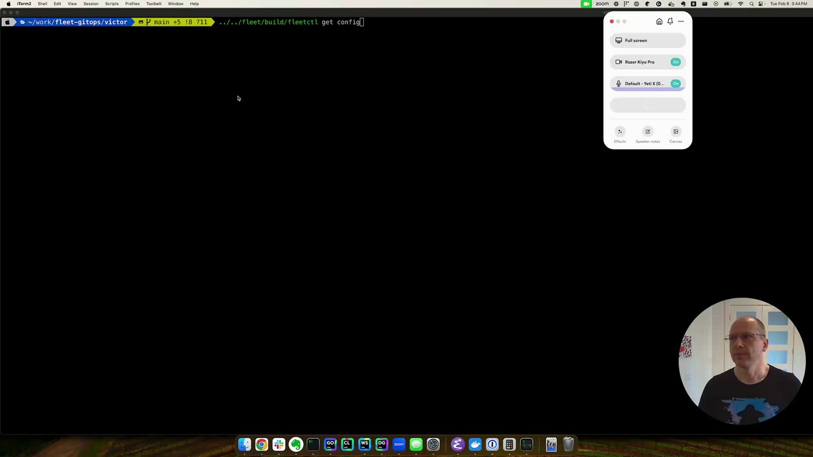813x457 pixels.
Task: Open the iTerm terminal Dock icon
Action: tap(313, 444)
